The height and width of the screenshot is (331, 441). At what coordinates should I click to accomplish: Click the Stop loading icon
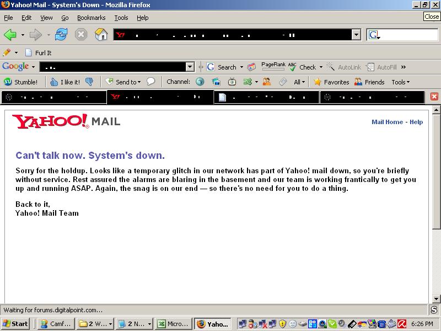coord(80,35)
